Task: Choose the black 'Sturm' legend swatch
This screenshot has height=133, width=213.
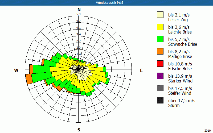Action: pos(160,101)
